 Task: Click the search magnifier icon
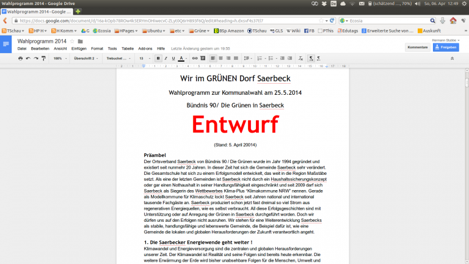[x=432, y=21]
